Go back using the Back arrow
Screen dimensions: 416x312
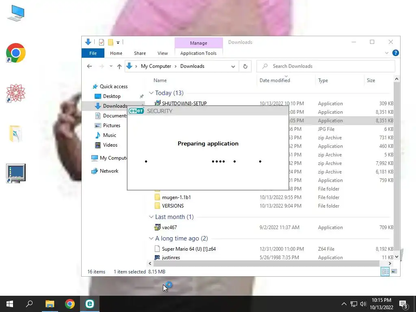[x=89, y=66]
